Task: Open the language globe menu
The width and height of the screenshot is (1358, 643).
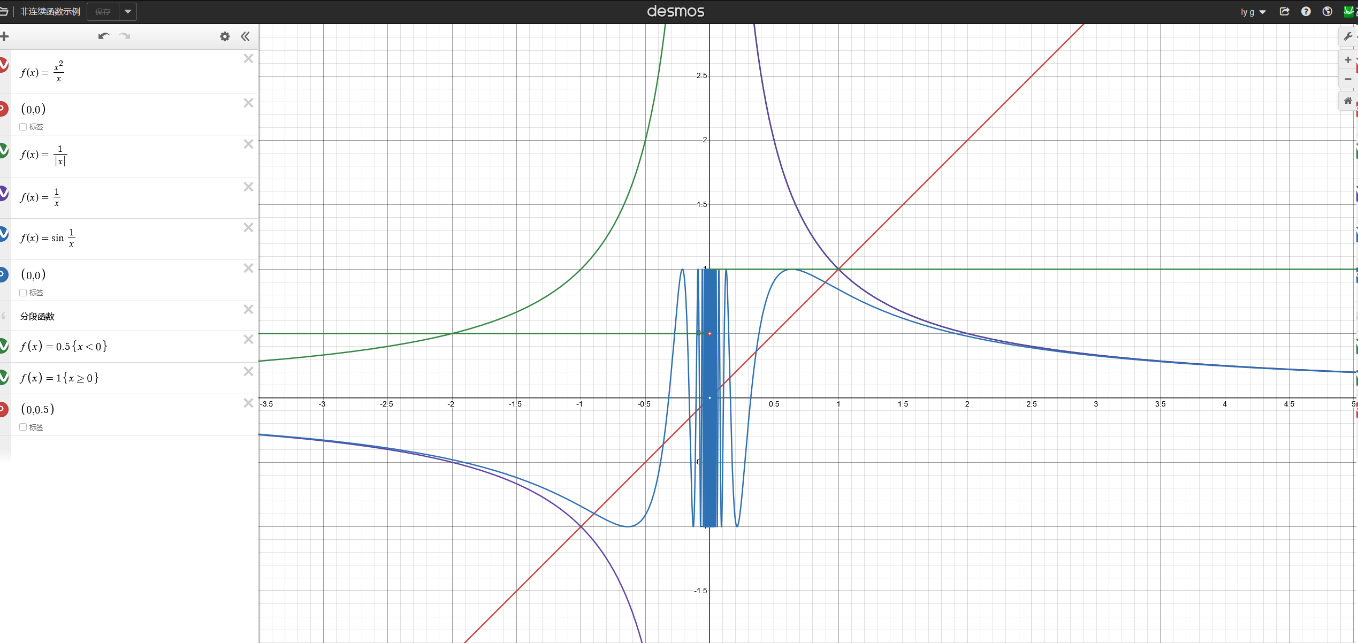Action: click(x=1328, y=12)
